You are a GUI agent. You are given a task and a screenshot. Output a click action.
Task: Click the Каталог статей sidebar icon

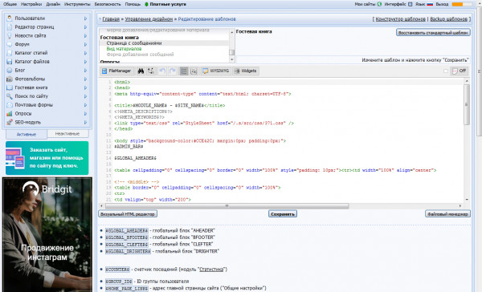(x=10, y=53)
